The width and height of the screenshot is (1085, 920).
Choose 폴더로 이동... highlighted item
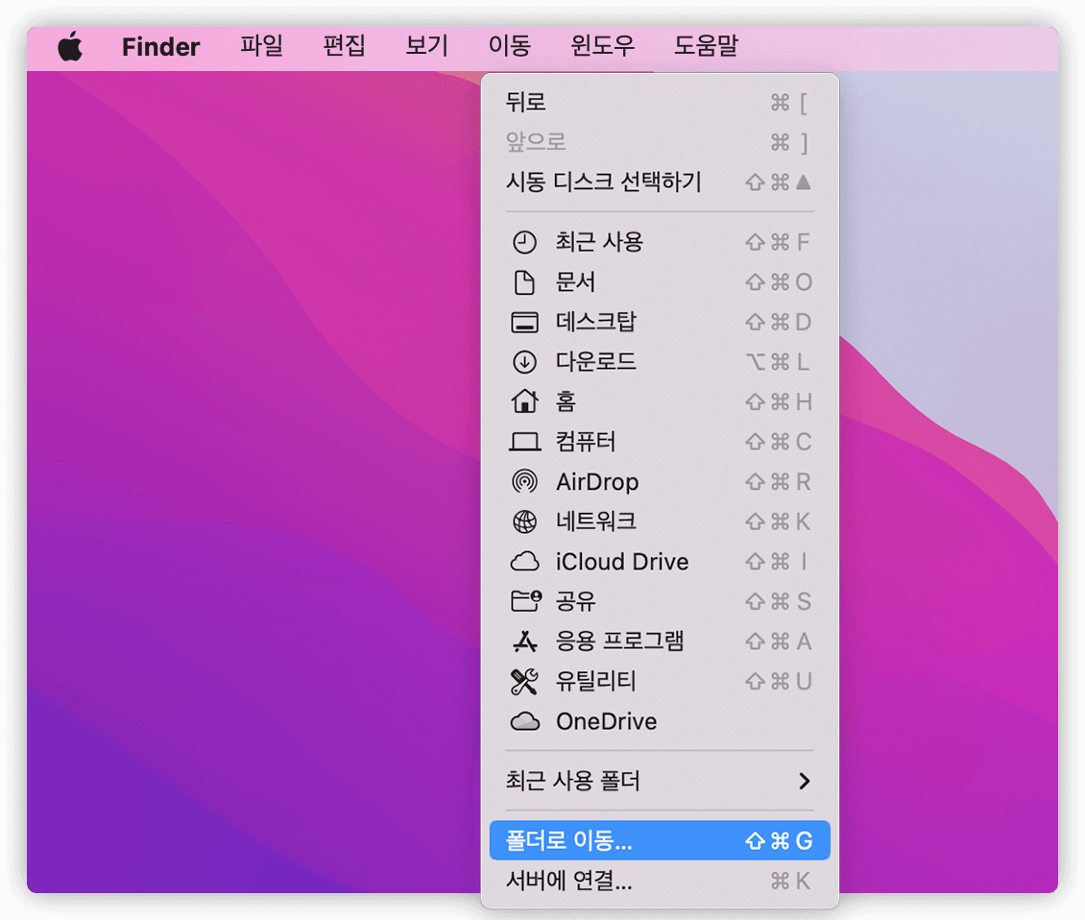[x=660, y=840]
